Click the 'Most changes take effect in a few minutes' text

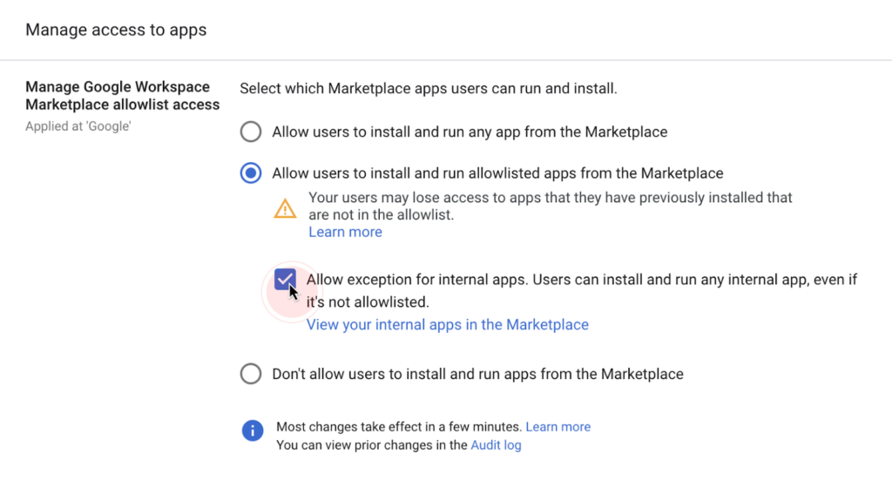[399, 427]
